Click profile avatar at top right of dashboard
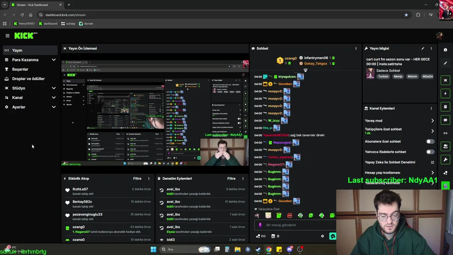Viewport: 453px width, 255px height. pyautogui.click(x=440, y=35)
